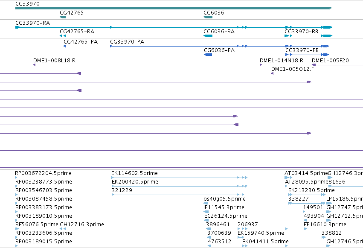This screenshot has width=363, height=248.
Task: Select the 338227 EST label
Action: 299,199
